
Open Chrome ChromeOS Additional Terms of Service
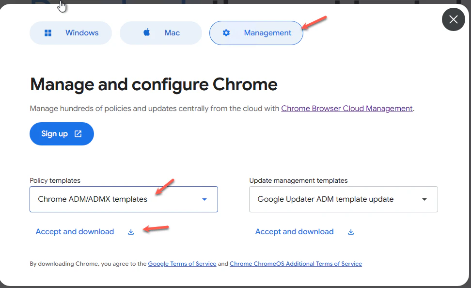click(x=296, y=264)
